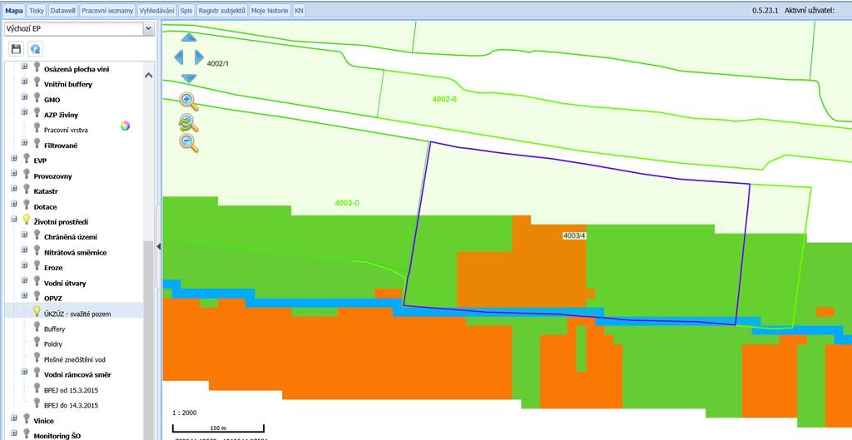Image resolution: width=852 pixels, height=440 pixels.
Task: Collapse the Životní prostředí node
Action: [13, 220]
